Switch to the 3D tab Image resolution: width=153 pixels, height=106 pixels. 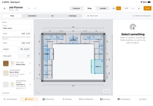click(x=52, y=16)
